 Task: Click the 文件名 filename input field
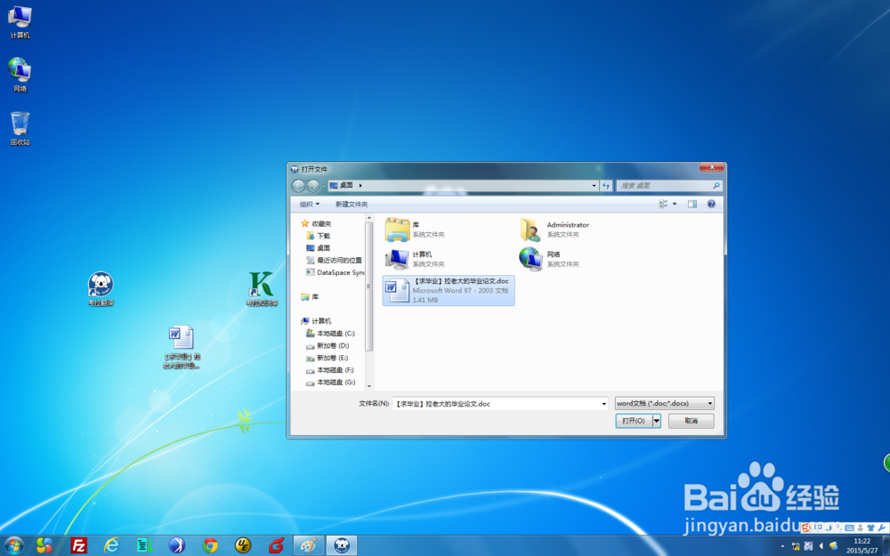tap(499, 404)
